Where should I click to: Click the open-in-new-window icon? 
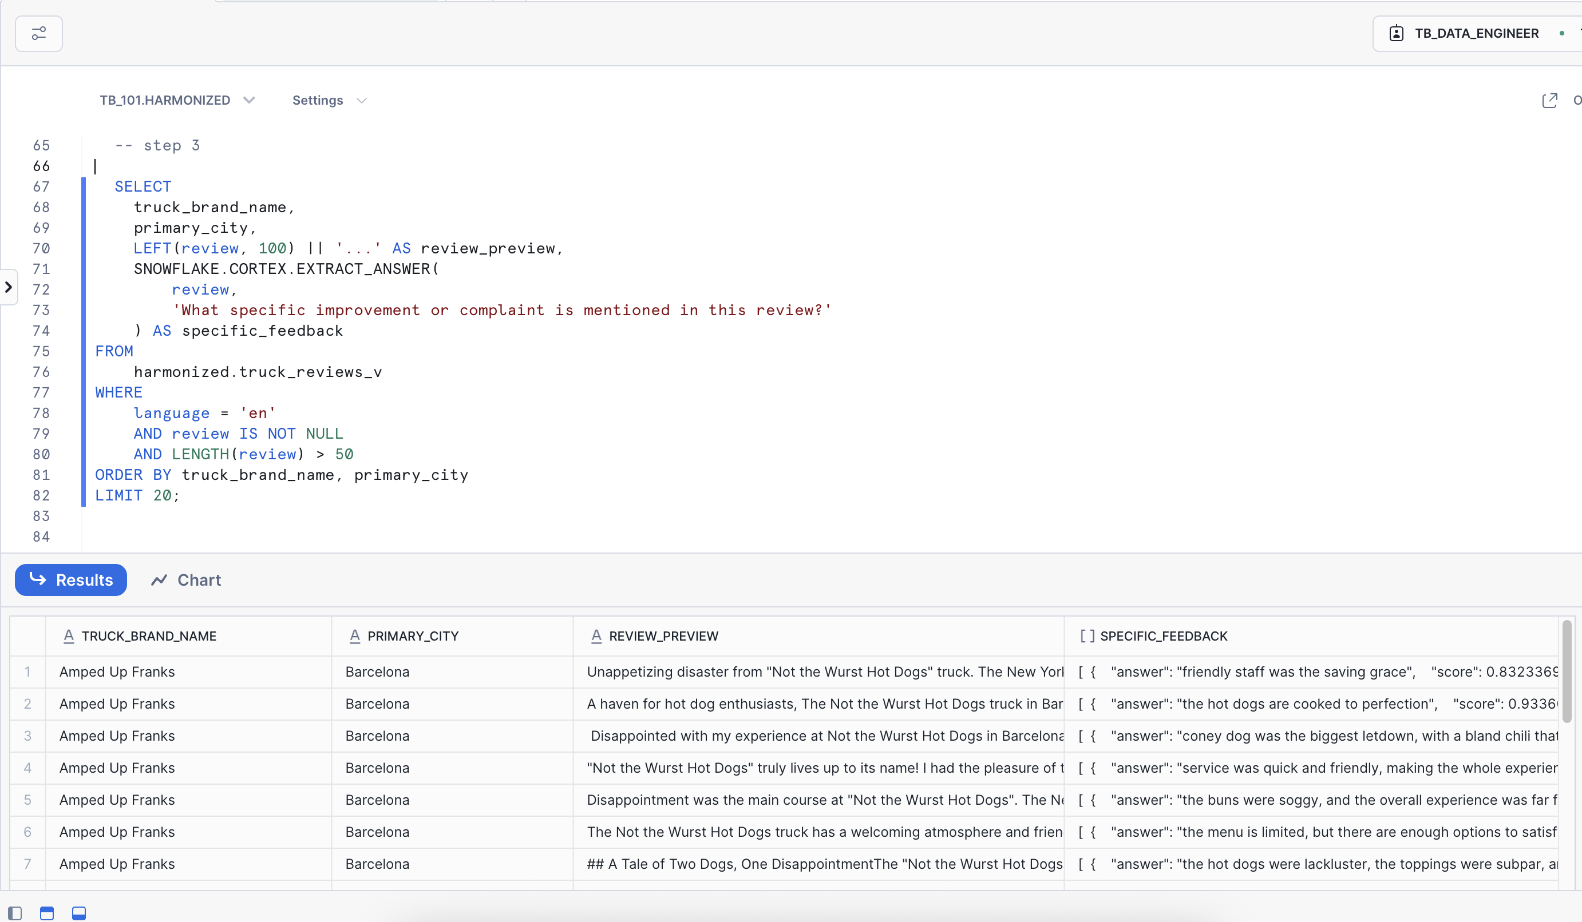click(x=1549, y=100)
